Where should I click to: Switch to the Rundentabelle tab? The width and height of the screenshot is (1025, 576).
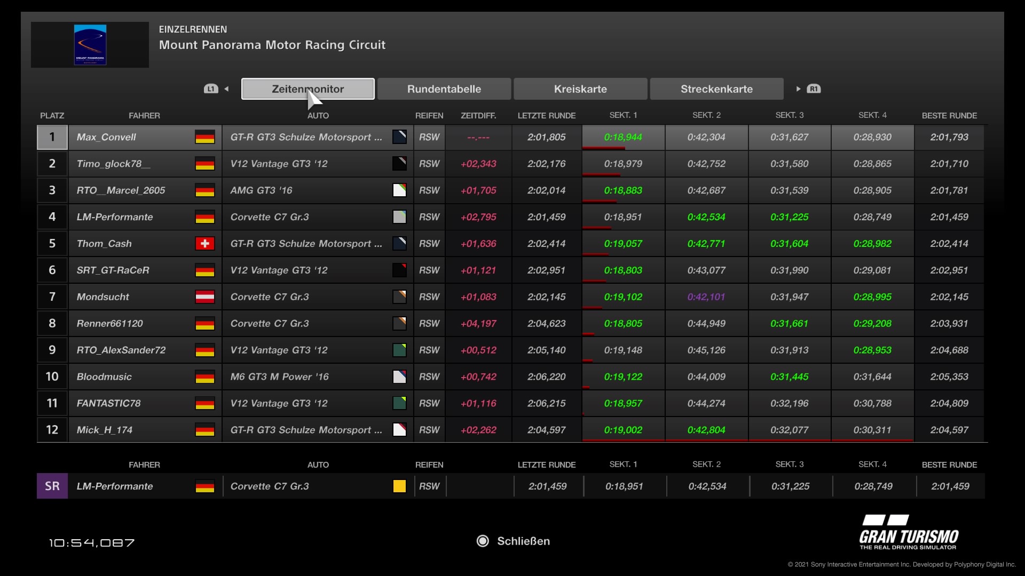(x=444, y=89)
